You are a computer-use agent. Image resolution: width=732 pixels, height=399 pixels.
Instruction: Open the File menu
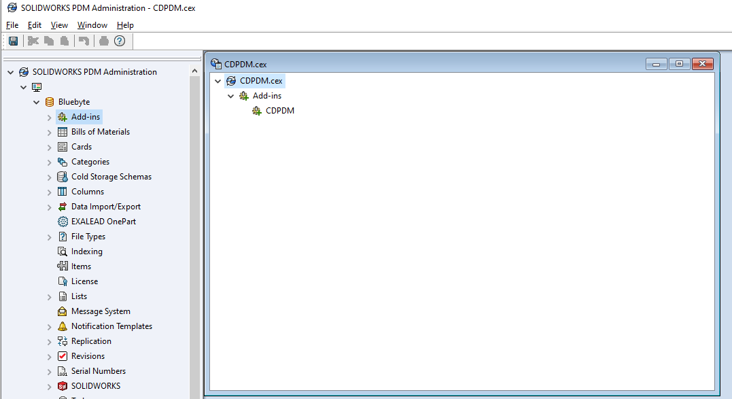pyautogui.click(x=12, y=24)
